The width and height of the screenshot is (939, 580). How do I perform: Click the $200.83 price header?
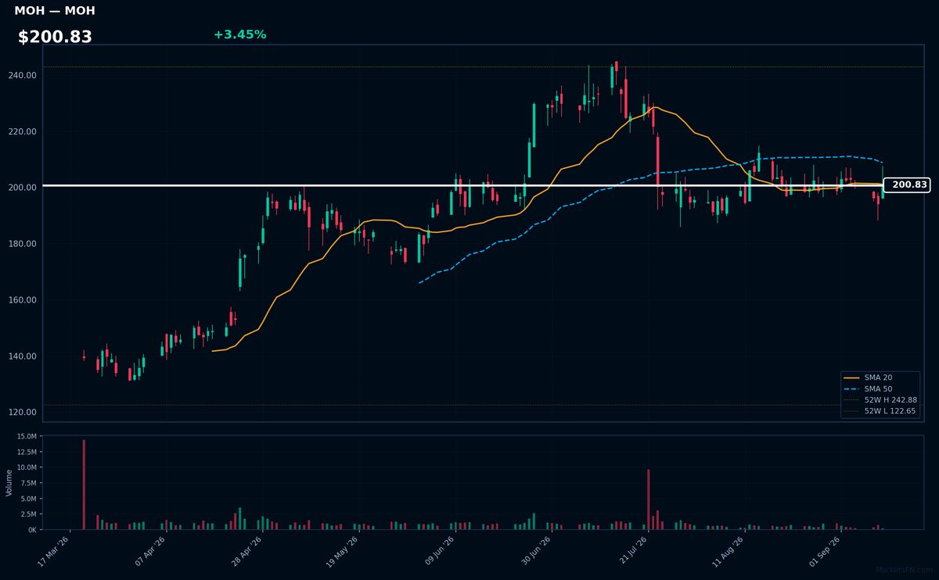(55, 37)
